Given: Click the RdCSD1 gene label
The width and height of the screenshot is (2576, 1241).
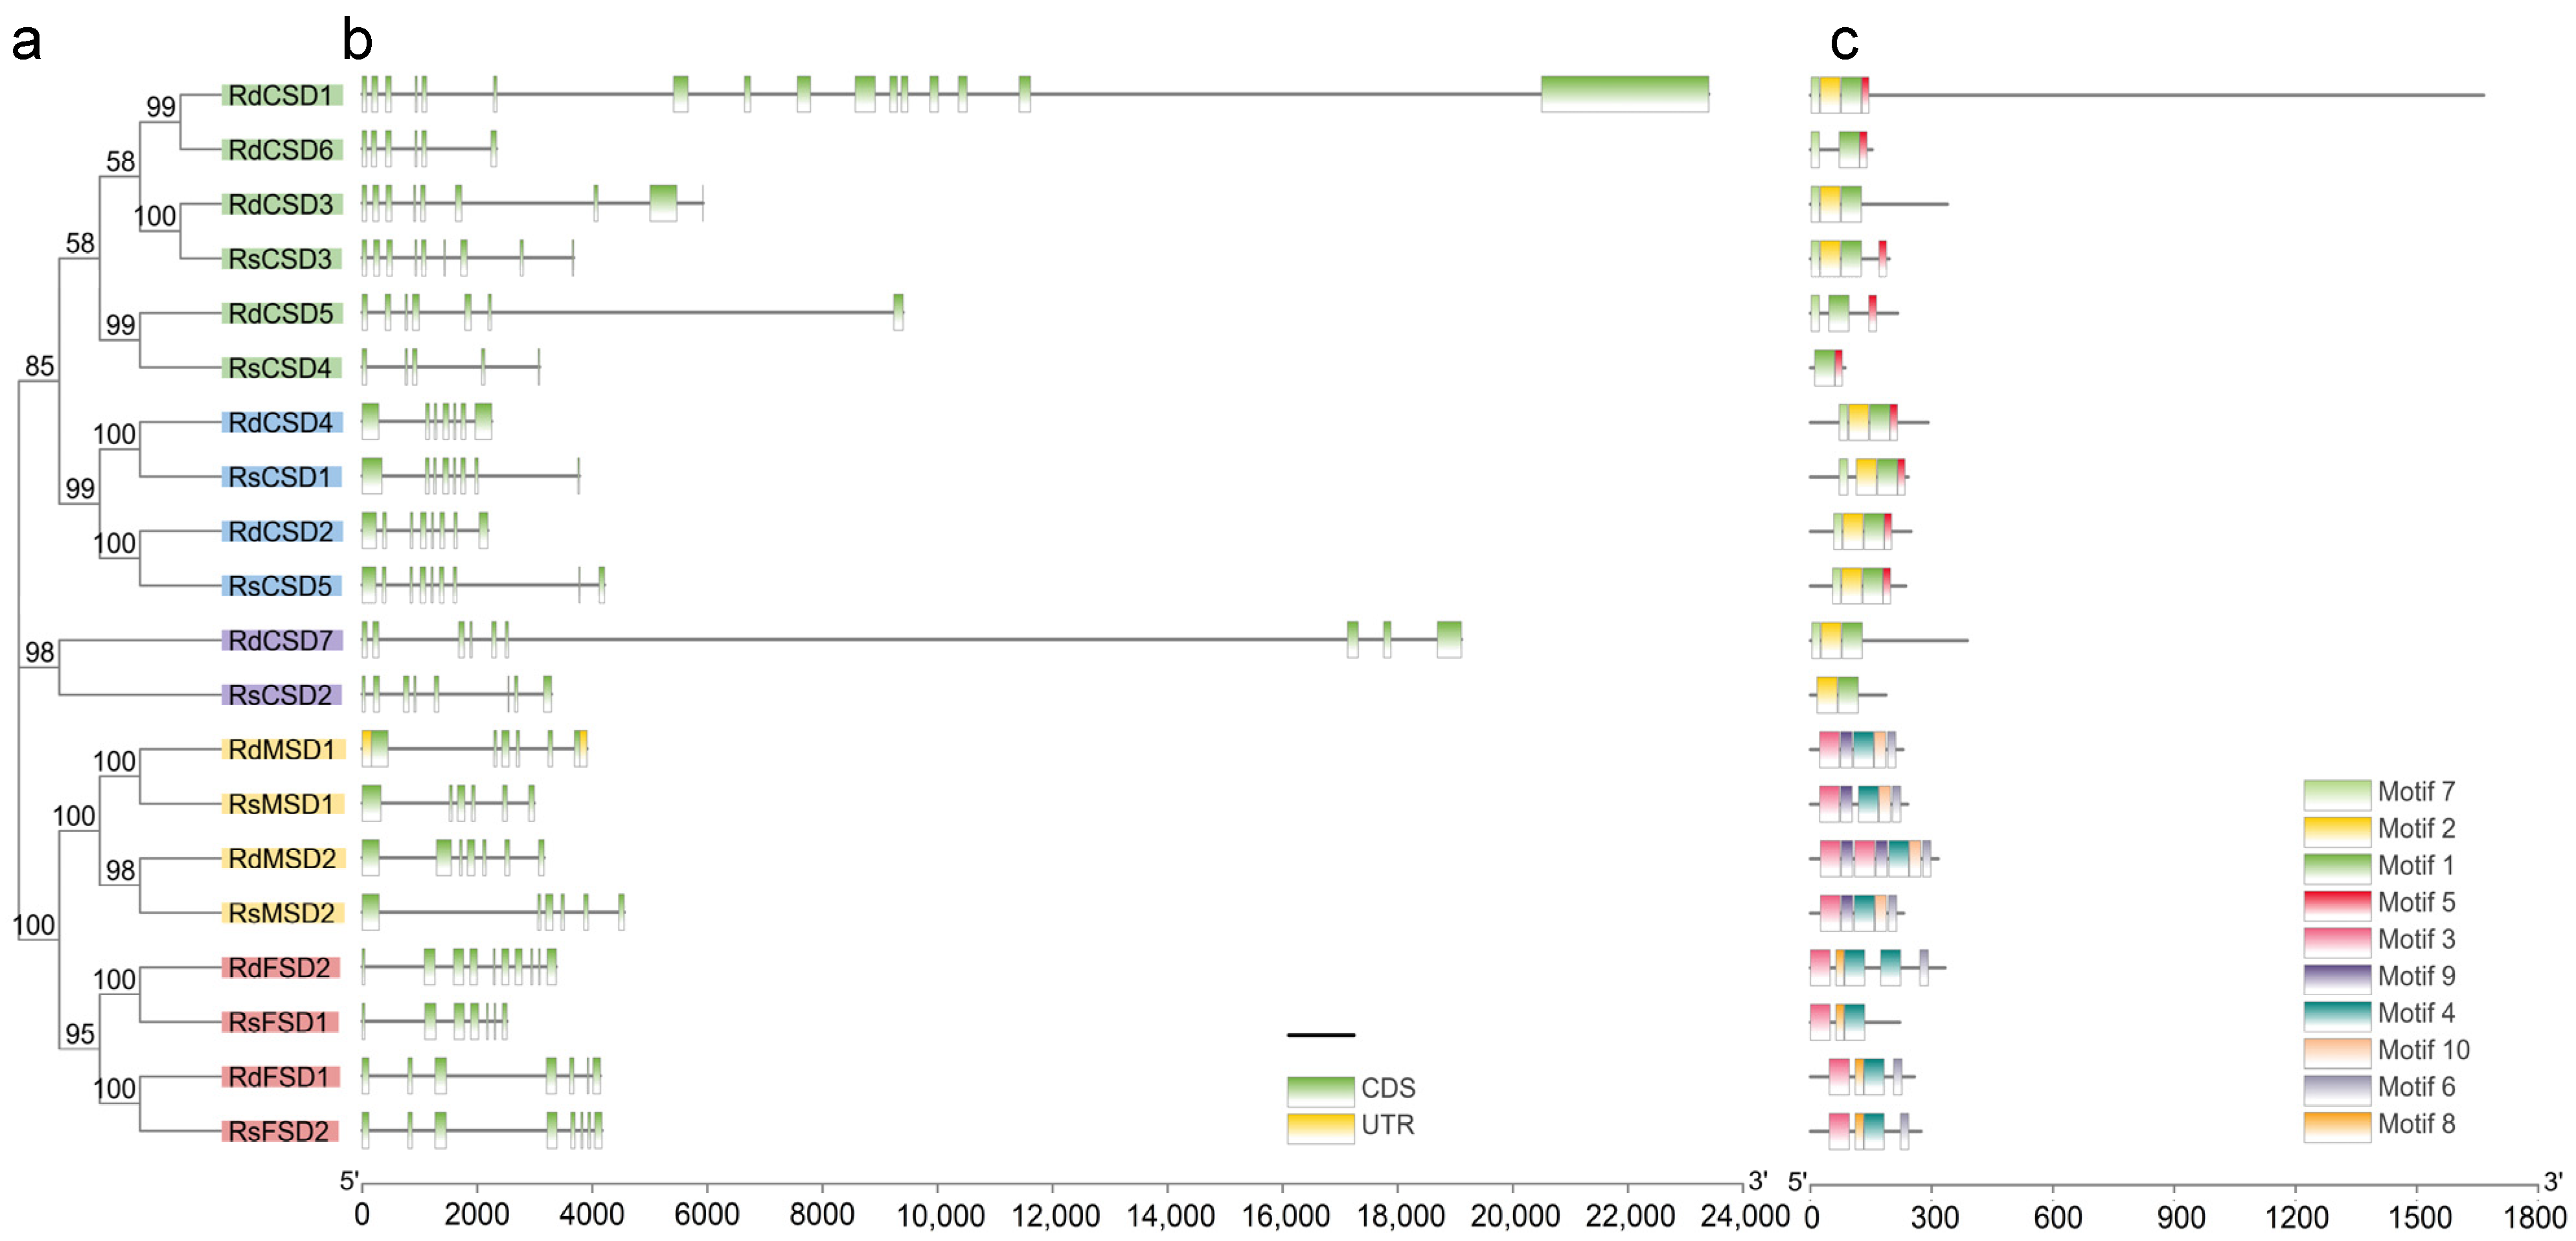Looking at the screenshot, I should pos(282,95).
